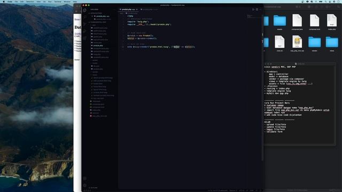This screenshot has height=192, width=342.
Task: Open produk.php under app folder in Explorer
Action: pyautogui.click(x=98, y=45)
